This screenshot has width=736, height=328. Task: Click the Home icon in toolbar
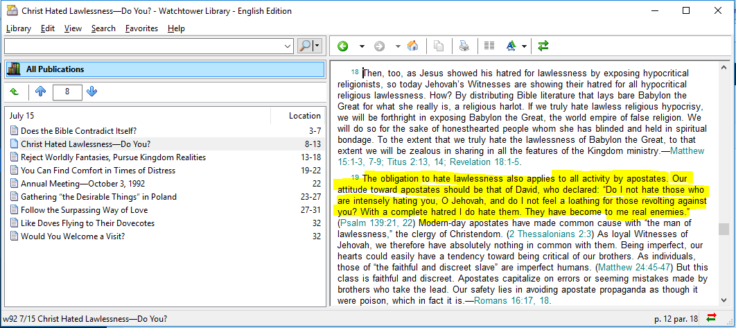pos(412,46)
